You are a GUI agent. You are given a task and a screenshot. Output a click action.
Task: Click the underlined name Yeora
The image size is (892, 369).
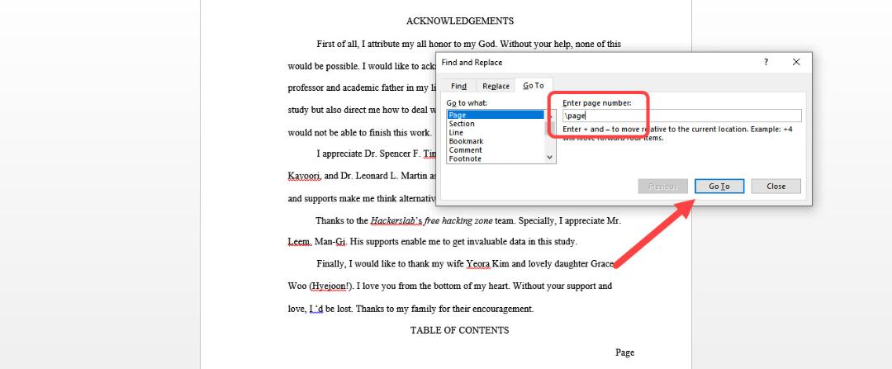tap(477, 264)
